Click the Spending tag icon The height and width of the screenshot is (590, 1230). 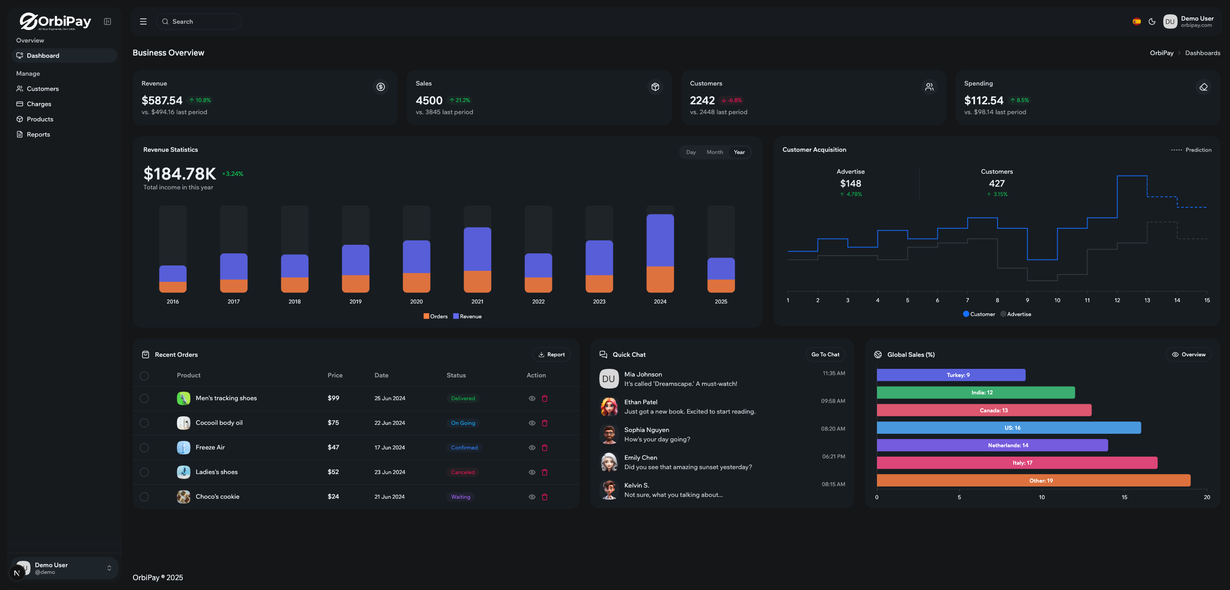click(1204, 87)
